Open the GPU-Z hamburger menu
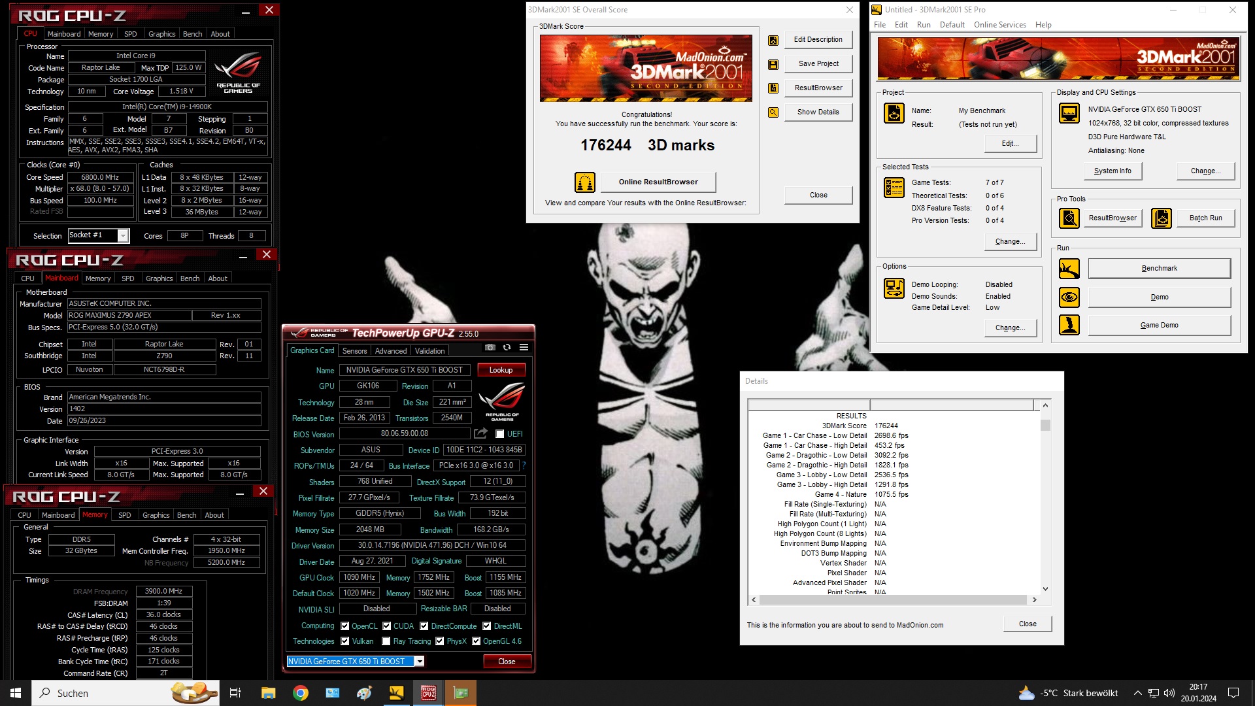This screenshot has width=1255, height=706. [524, 347]
